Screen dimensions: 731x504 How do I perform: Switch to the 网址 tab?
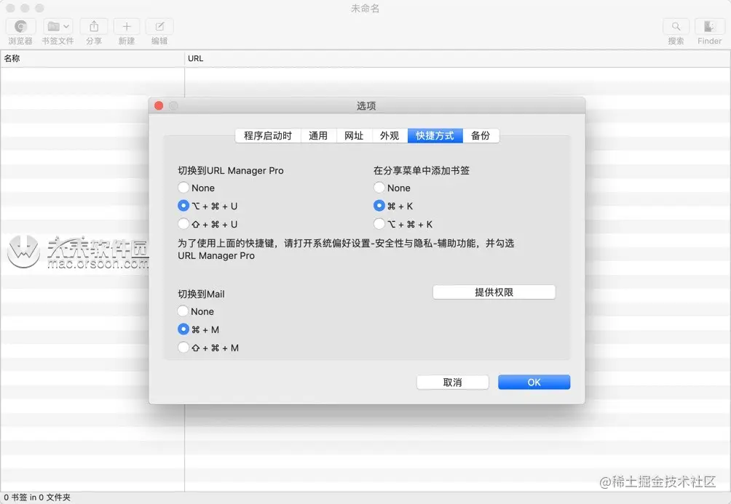click(x=354, y=135)
